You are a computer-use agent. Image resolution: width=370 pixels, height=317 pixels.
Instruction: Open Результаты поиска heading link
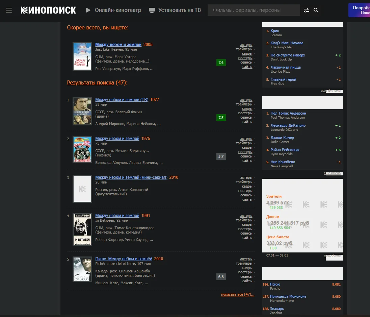pos(90,82)
